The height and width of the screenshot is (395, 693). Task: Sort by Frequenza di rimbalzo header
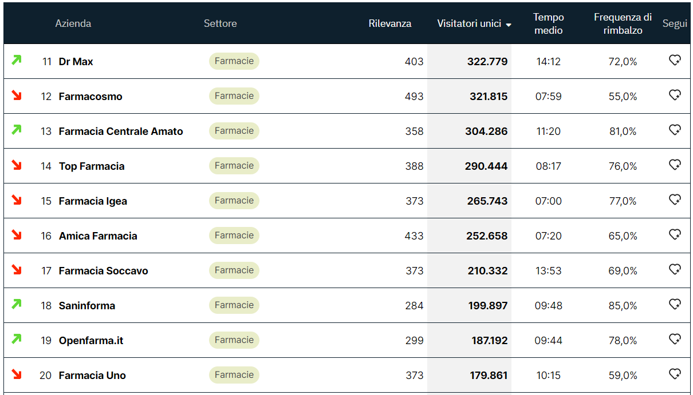point(623,23)
